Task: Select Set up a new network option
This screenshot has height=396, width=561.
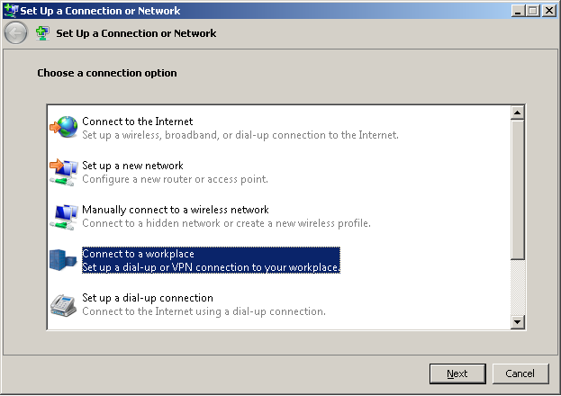Action: 175,172
